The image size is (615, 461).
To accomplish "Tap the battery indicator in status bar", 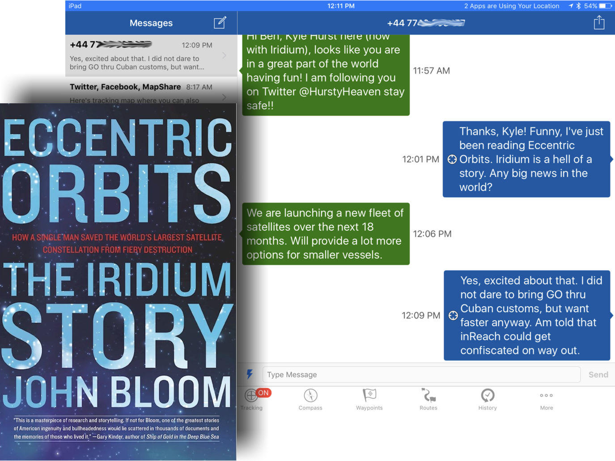I will [605, 6].
